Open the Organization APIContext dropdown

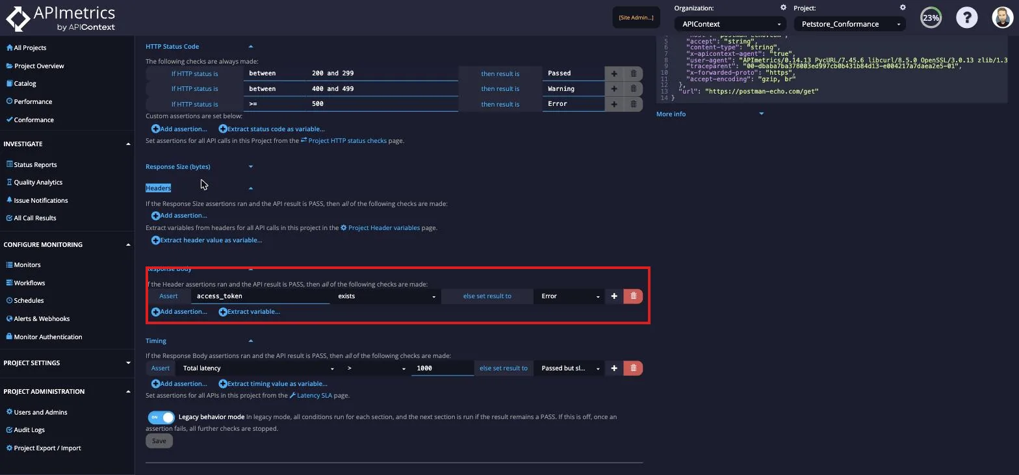(x=730, y=24)
